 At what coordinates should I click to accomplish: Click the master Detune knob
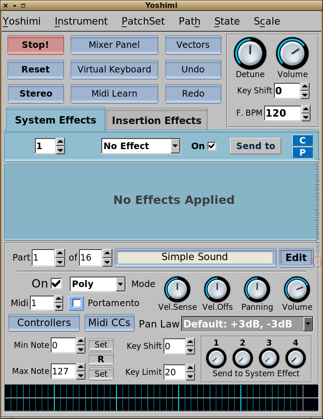250,53
